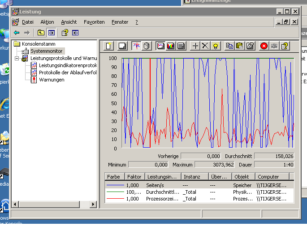Click the Copy Properties icon
This screenshot has height=226, width=307.
point(229,46)
